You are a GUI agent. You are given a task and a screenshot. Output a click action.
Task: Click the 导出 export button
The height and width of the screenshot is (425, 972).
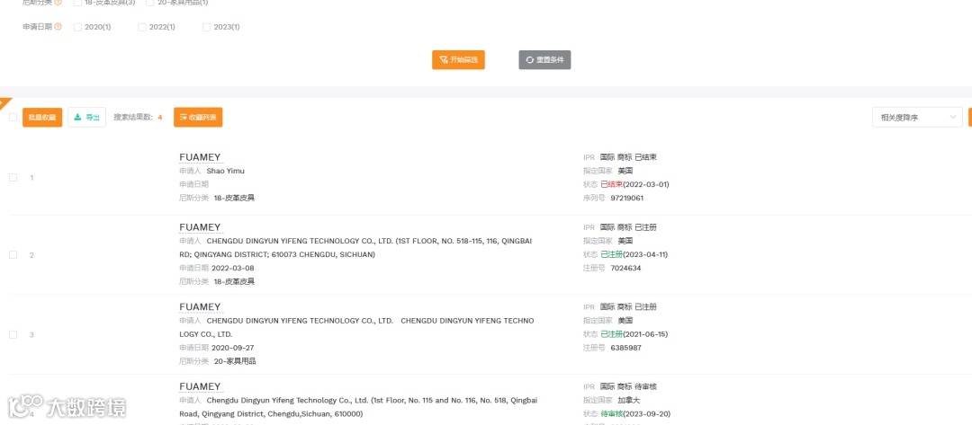86,118
